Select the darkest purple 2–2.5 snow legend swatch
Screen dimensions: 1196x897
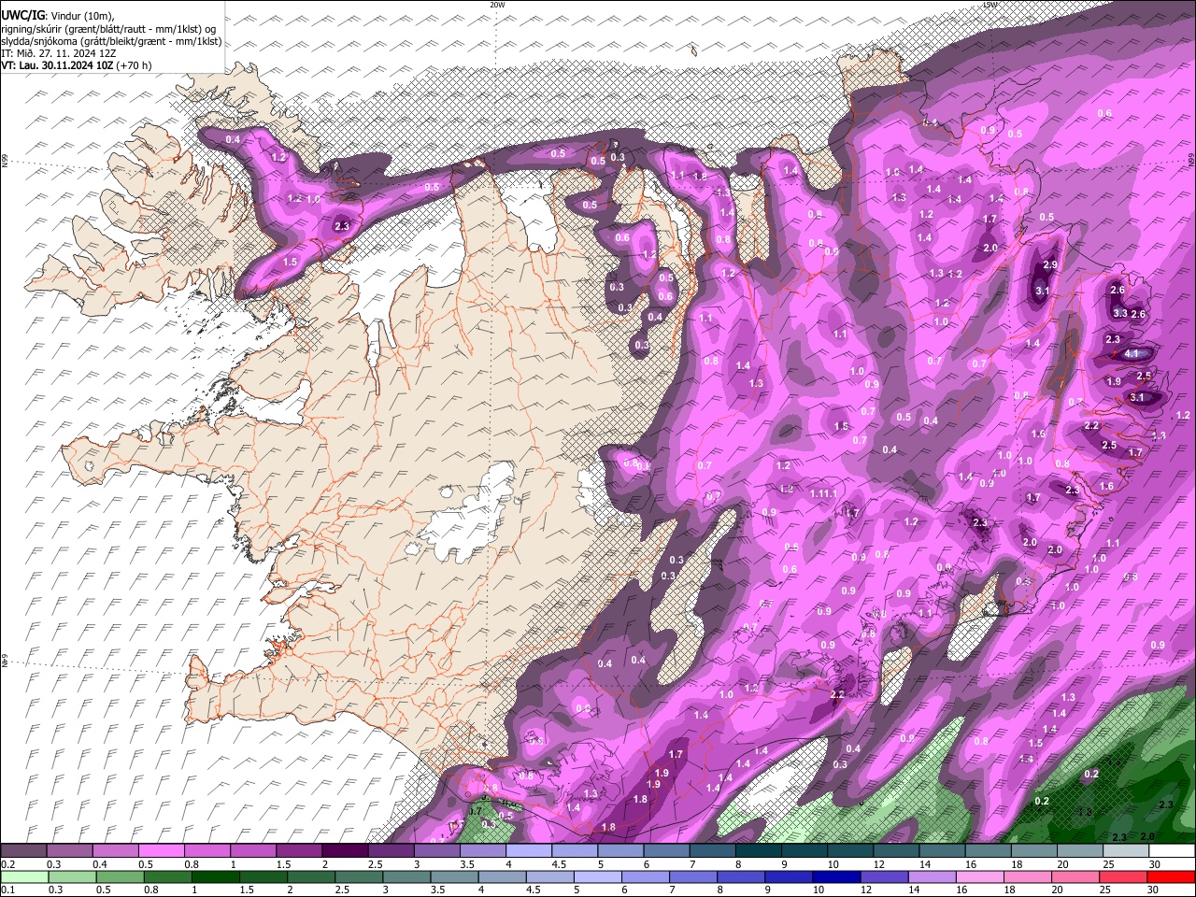(345, 851)
